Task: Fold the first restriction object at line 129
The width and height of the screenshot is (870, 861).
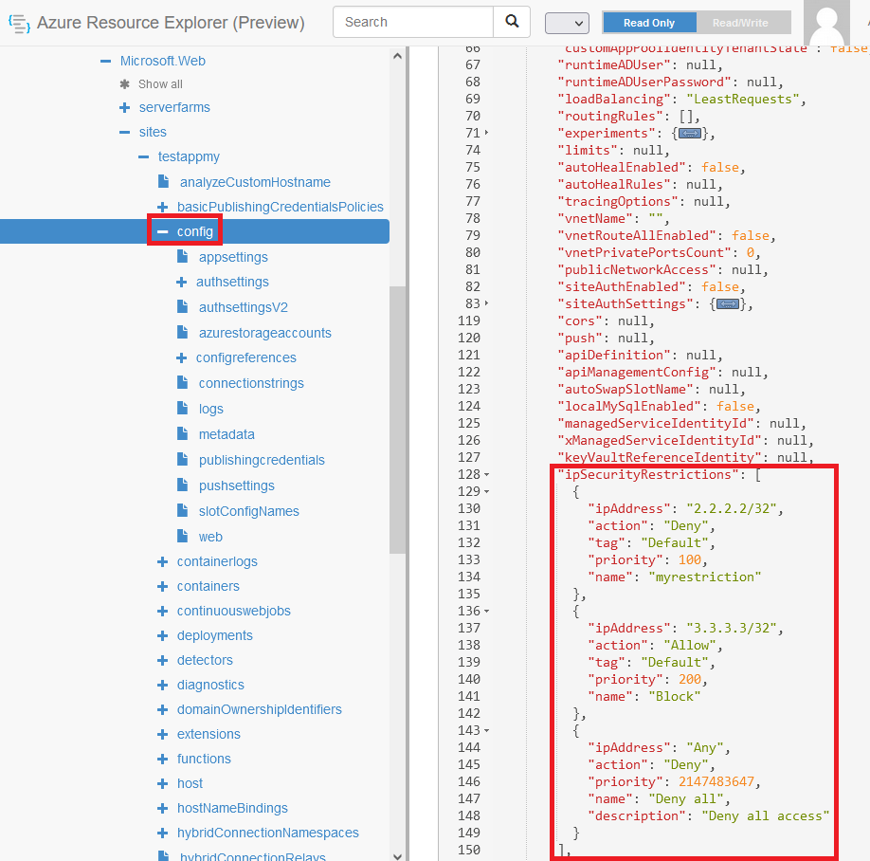Action: (486, 492)
